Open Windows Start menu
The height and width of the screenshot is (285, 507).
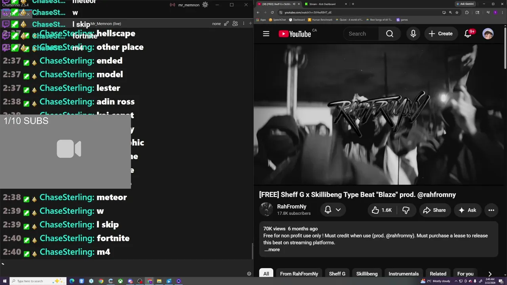pos(4,281)
